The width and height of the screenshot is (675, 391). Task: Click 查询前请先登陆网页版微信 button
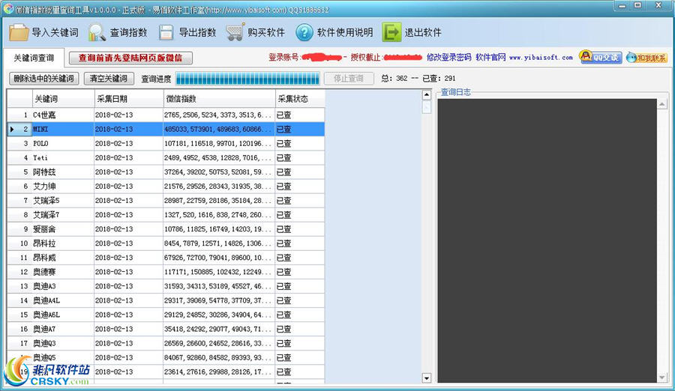click(x=130, y=58)
